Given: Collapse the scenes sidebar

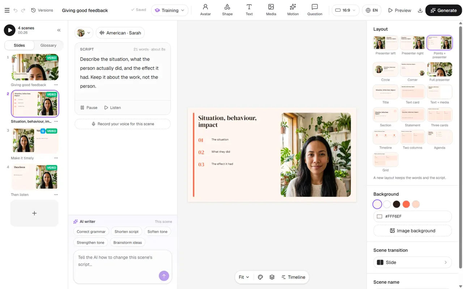Looking at the screenshot, I should coord(59,30).
